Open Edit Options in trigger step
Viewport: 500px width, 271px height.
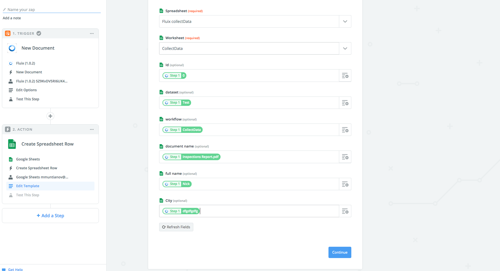point(26,90)
